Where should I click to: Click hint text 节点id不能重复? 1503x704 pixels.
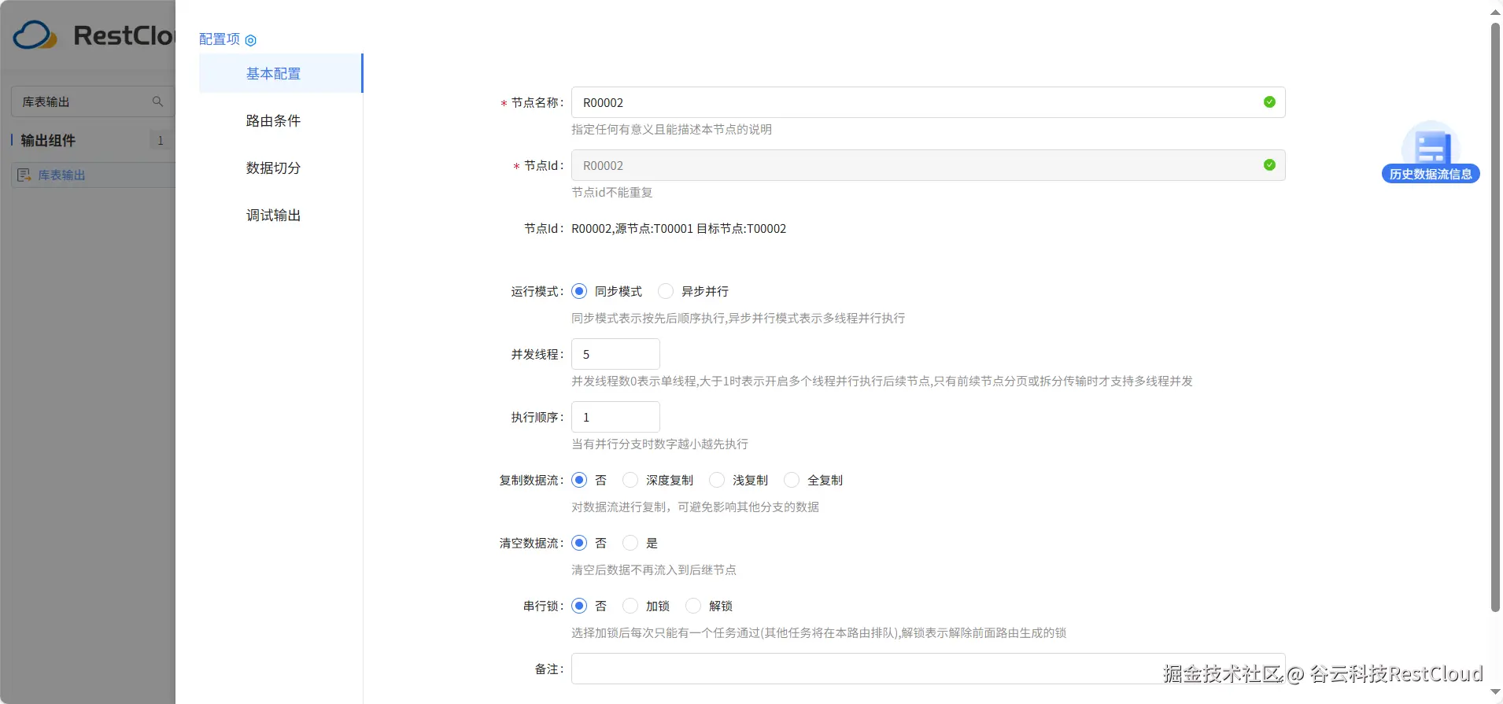coord(611,192)
